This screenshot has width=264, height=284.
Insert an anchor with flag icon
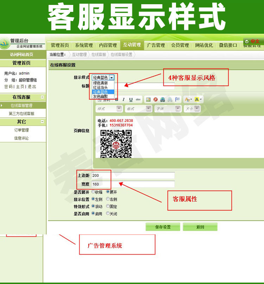[x=177, y=99]
